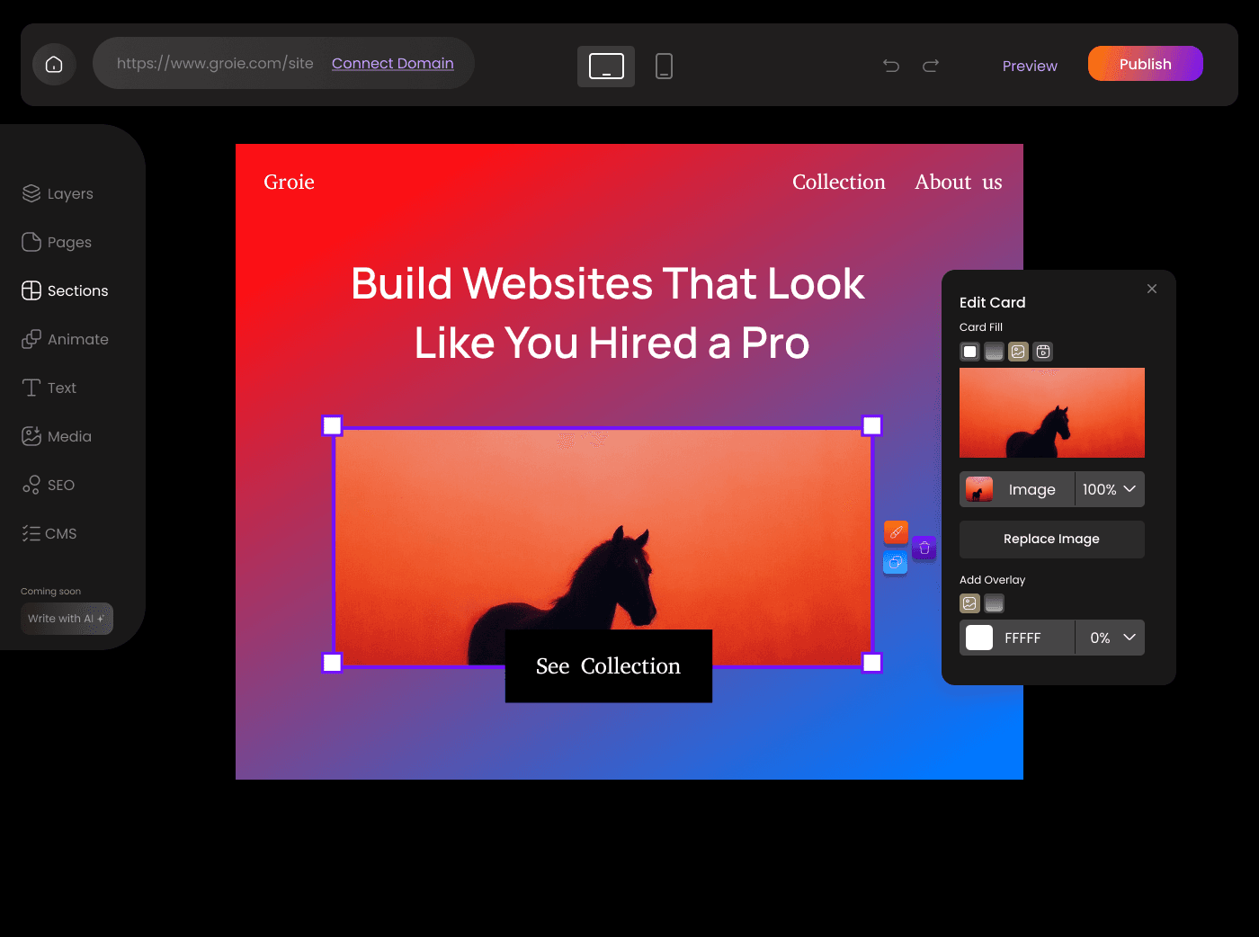Viewport: 1259px width, 937px height.
Task: Open the Sections panel in the sidebar
Action: coord(64,290)
